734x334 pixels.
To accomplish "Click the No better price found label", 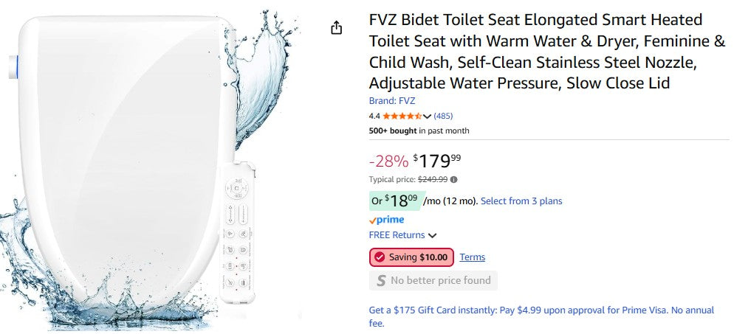I will (x=441, y=281).
